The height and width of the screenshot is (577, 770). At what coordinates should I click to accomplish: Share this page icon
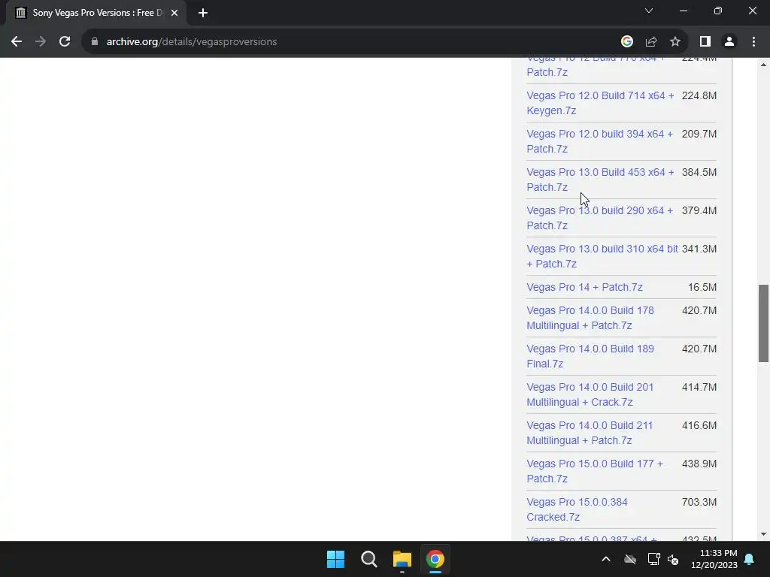click(651, 42)
